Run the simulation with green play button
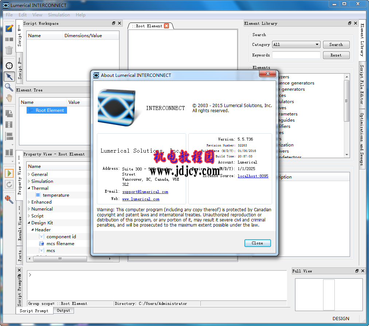 point(9,173)
